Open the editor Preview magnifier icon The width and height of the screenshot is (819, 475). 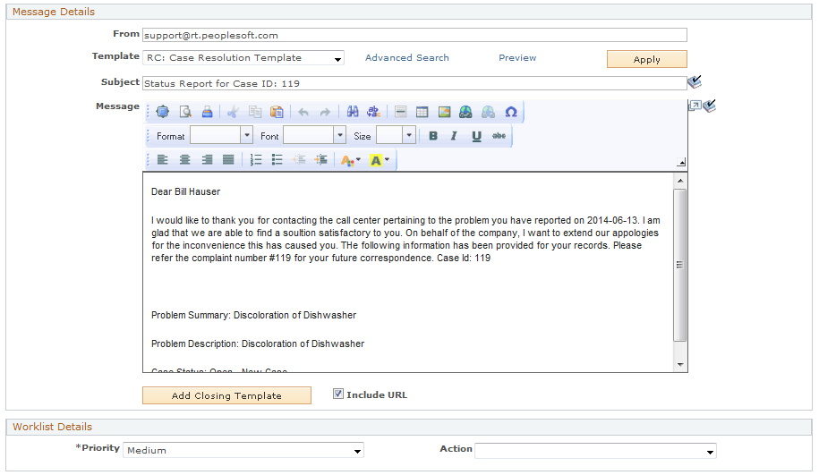(x=185, y=112)
